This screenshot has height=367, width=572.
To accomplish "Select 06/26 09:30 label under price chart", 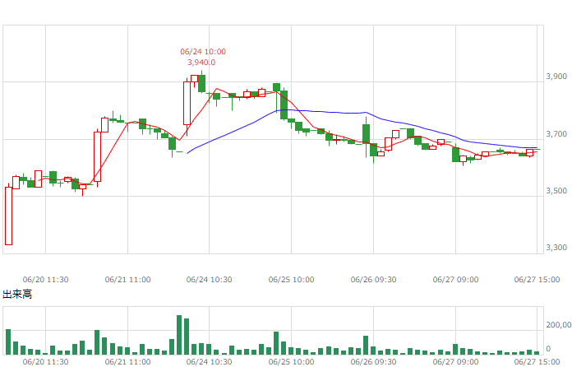I will point(373,280).
